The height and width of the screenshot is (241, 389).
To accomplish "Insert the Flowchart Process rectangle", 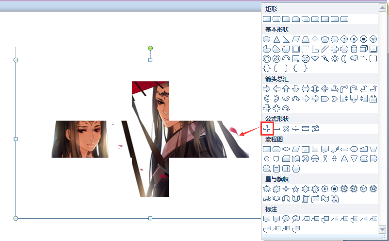I will pyautogui.click(x=267, y=149).
